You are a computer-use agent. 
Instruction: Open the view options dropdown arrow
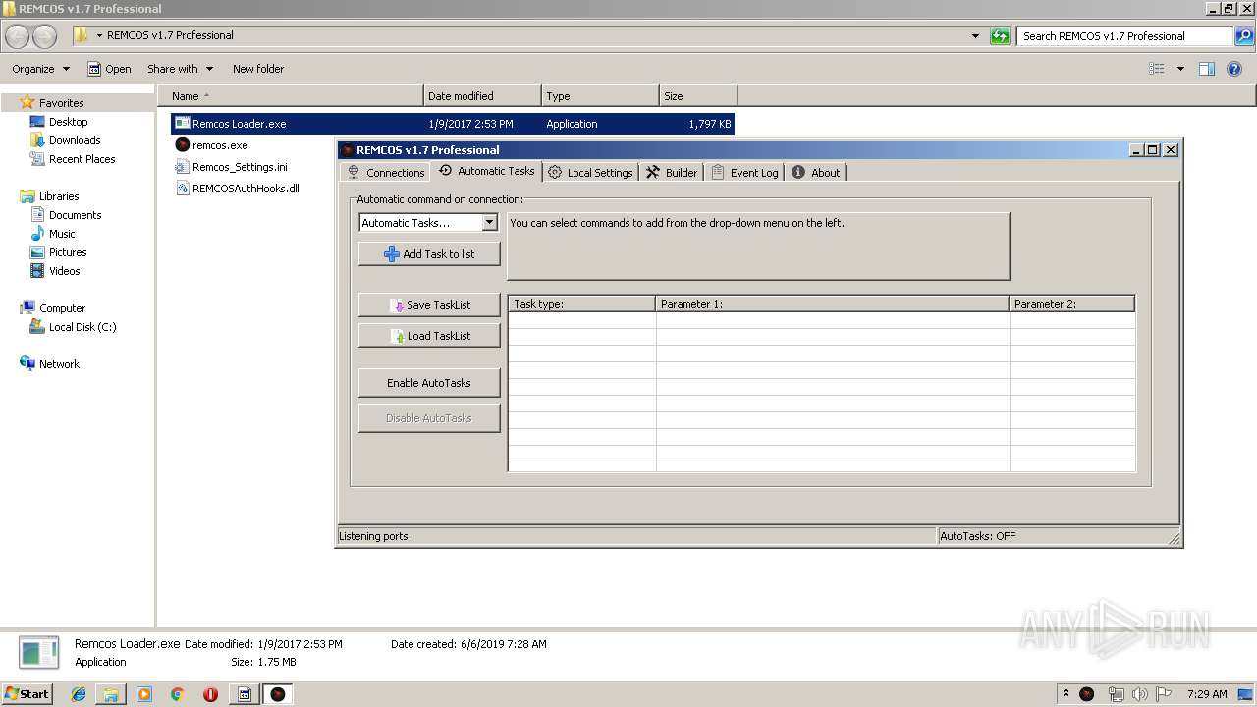click(1180, 69)
